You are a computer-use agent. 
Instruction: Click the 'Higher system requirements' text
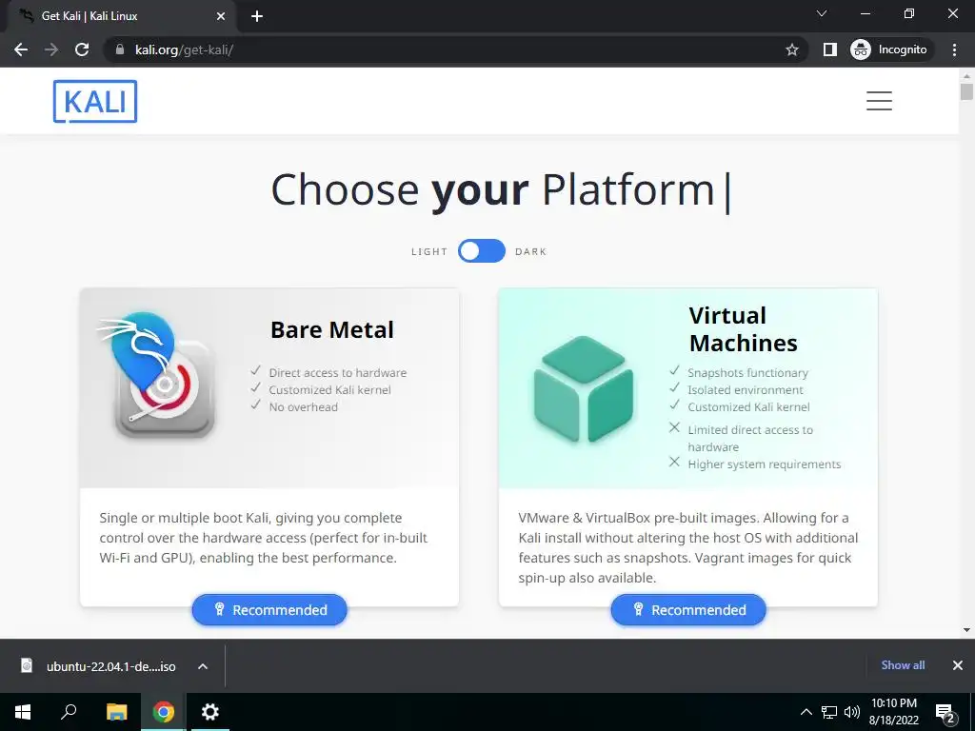765,464
